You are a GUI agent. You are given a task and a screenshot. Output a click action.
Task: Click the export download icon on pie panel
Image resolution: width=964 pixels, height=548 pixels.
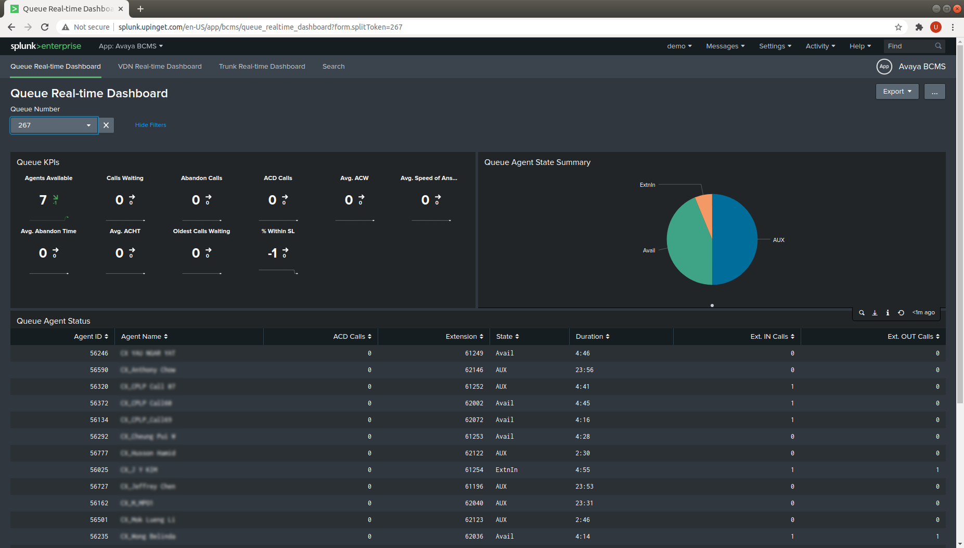(875, 313)
